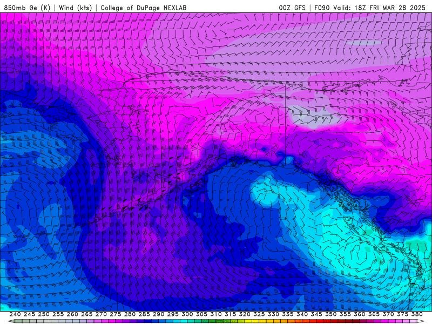This screenshot has height=324, width=432.
Task: Click the colorbar value 380
Action: pyautogui.click(x=417, y=314)
